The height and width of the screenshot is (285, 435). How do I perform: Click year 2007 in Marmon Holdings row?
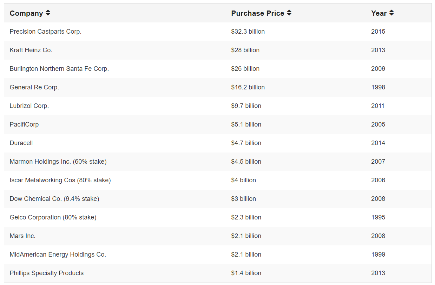tap(378, 162)
